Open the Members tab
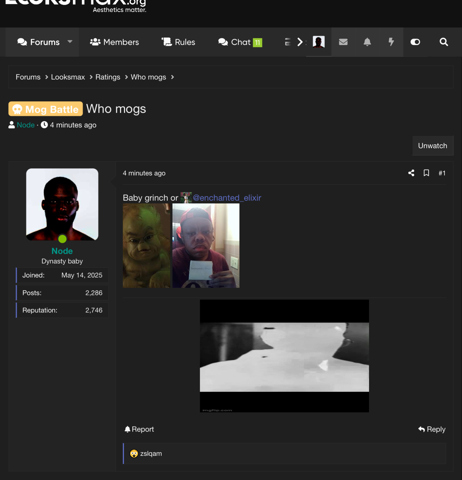 [x=114, y=42]
